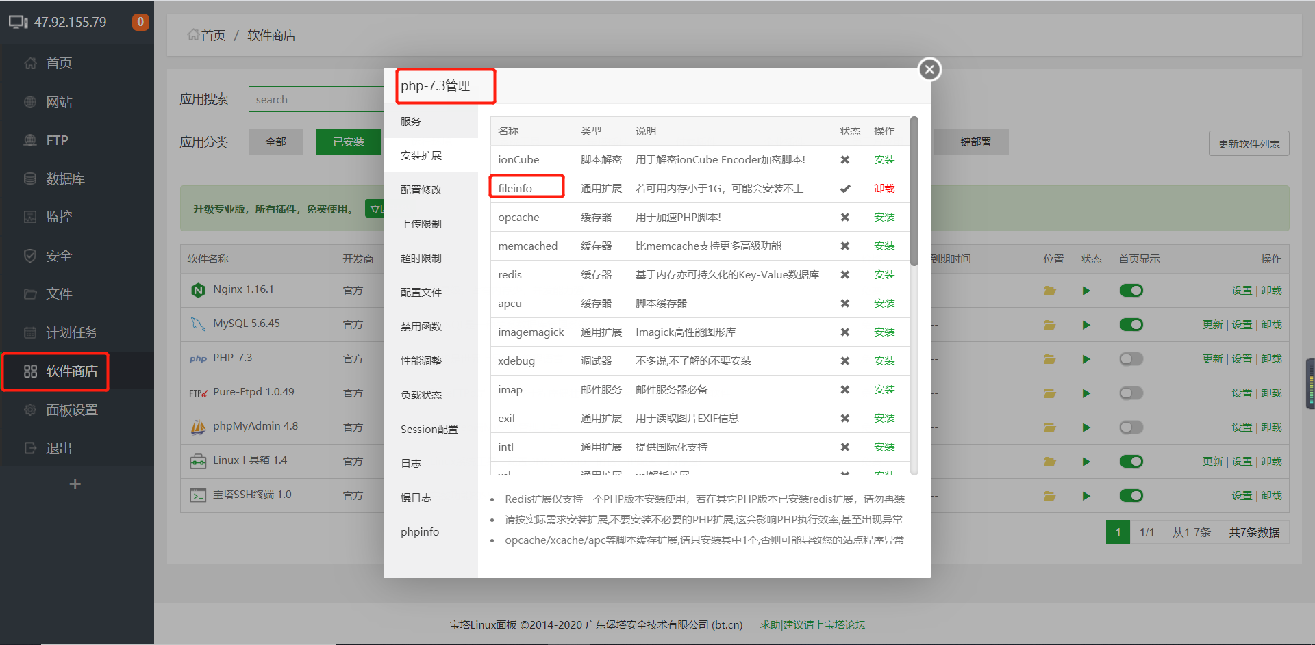This screenshot has width=1315, height=645.
Task: Expand the sidebar plus button
Action: pyautogui.click(x=75, y=483)
